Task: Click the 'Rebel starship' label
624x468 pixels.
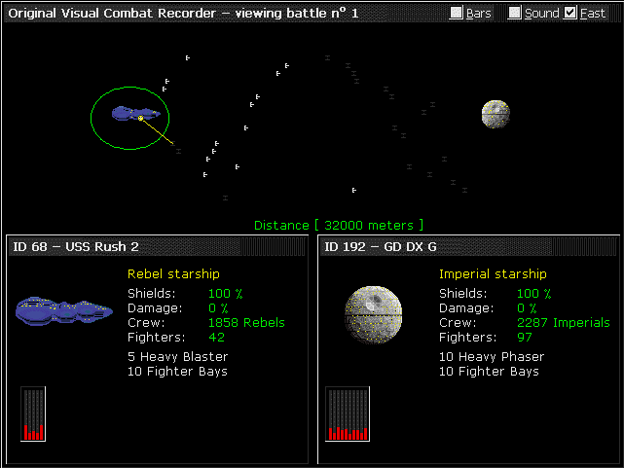Action: (x=173, y=274)
